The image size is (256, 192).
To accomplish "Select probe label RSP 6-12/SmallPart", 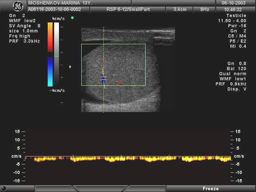I will tap(128, 9).
